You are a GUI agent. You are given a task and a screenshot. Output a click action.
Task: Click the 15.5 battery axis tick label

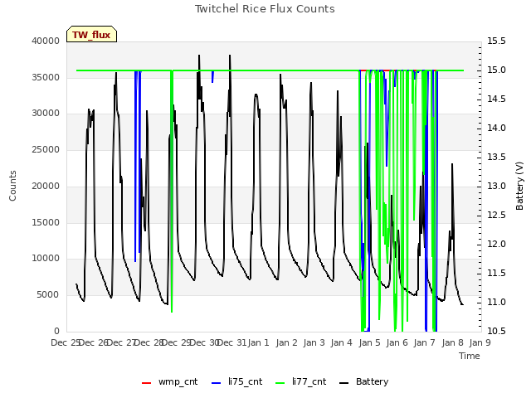click(496, 41)
